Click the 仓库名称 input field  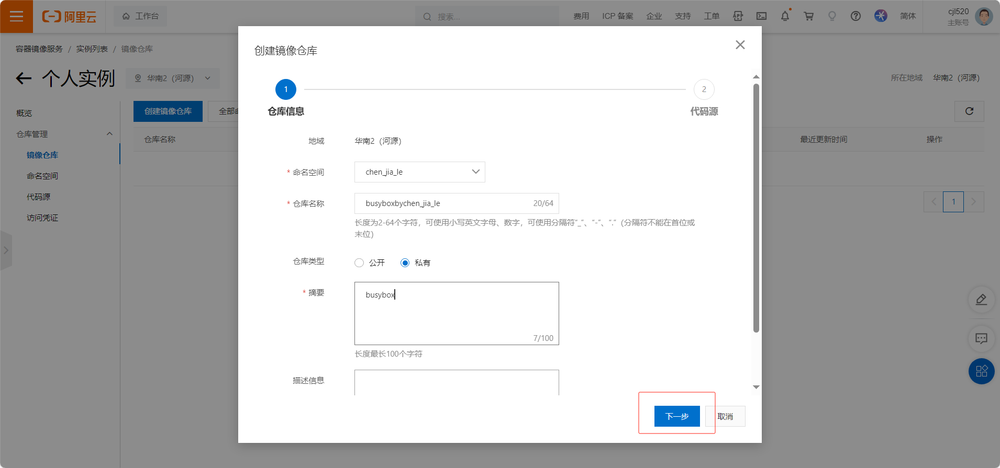coord(457,203)
